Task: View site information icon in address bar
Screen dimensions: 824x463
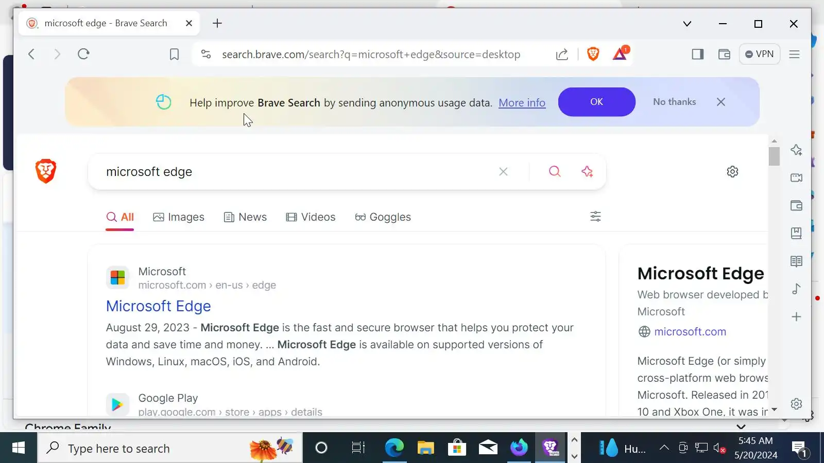Action: [x=206, y=54]
